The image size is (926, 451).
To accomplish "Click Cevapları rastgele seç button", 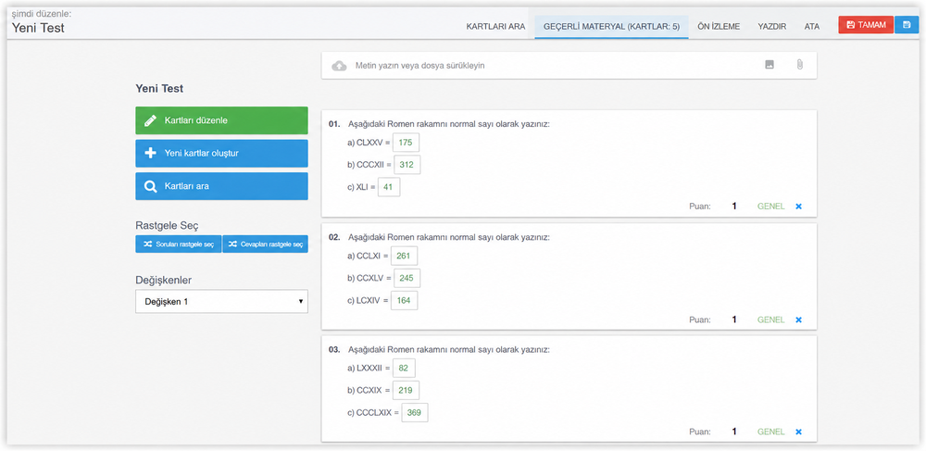I will click(x=265, y=244).
